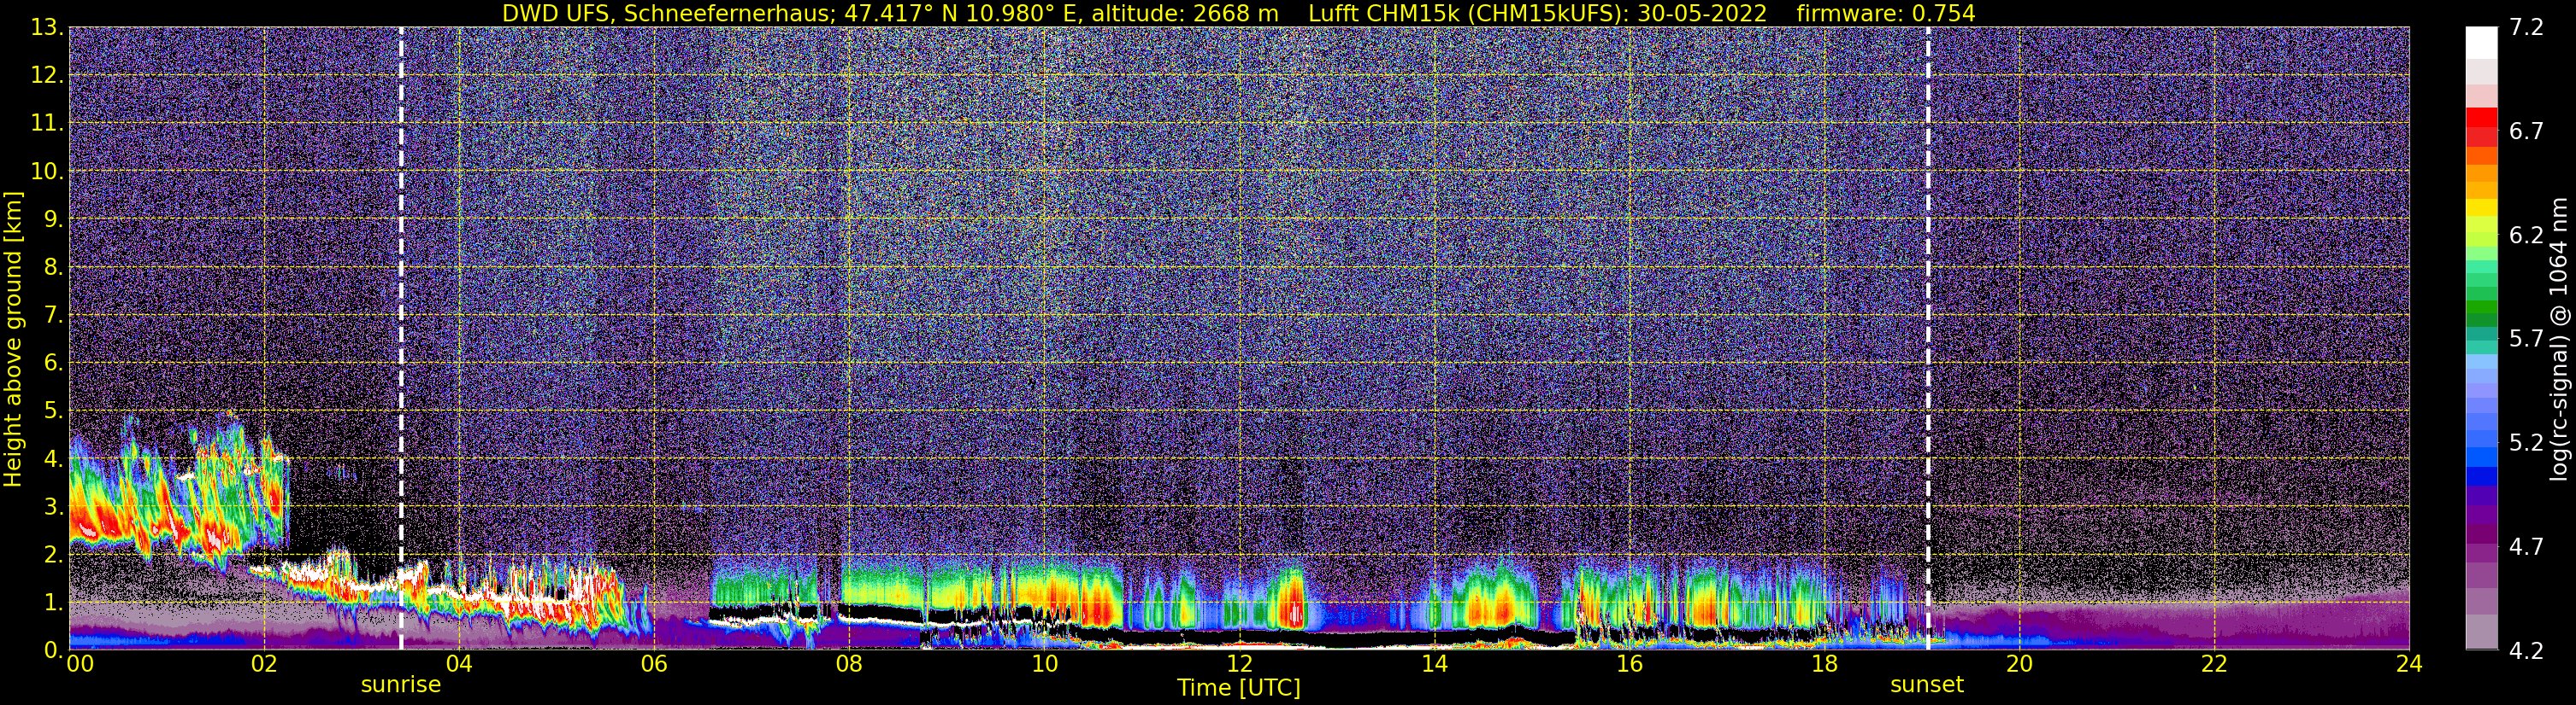Click the 02 time tick label
2576x705 pixels.
263,664
